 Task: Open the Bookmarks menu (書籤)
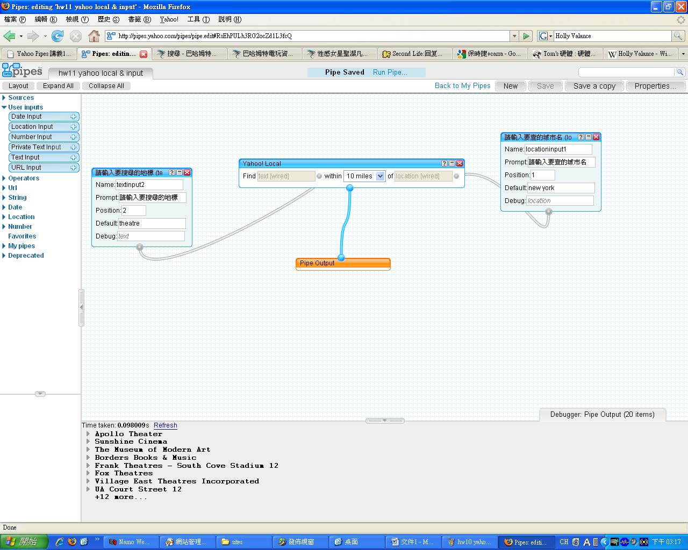point(139,19)
